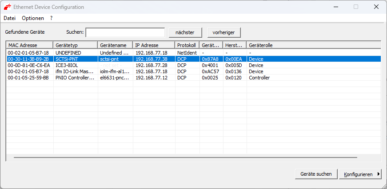
Task: Click the Ethernet Device Configuration app icon
Action: click(7, 7)
